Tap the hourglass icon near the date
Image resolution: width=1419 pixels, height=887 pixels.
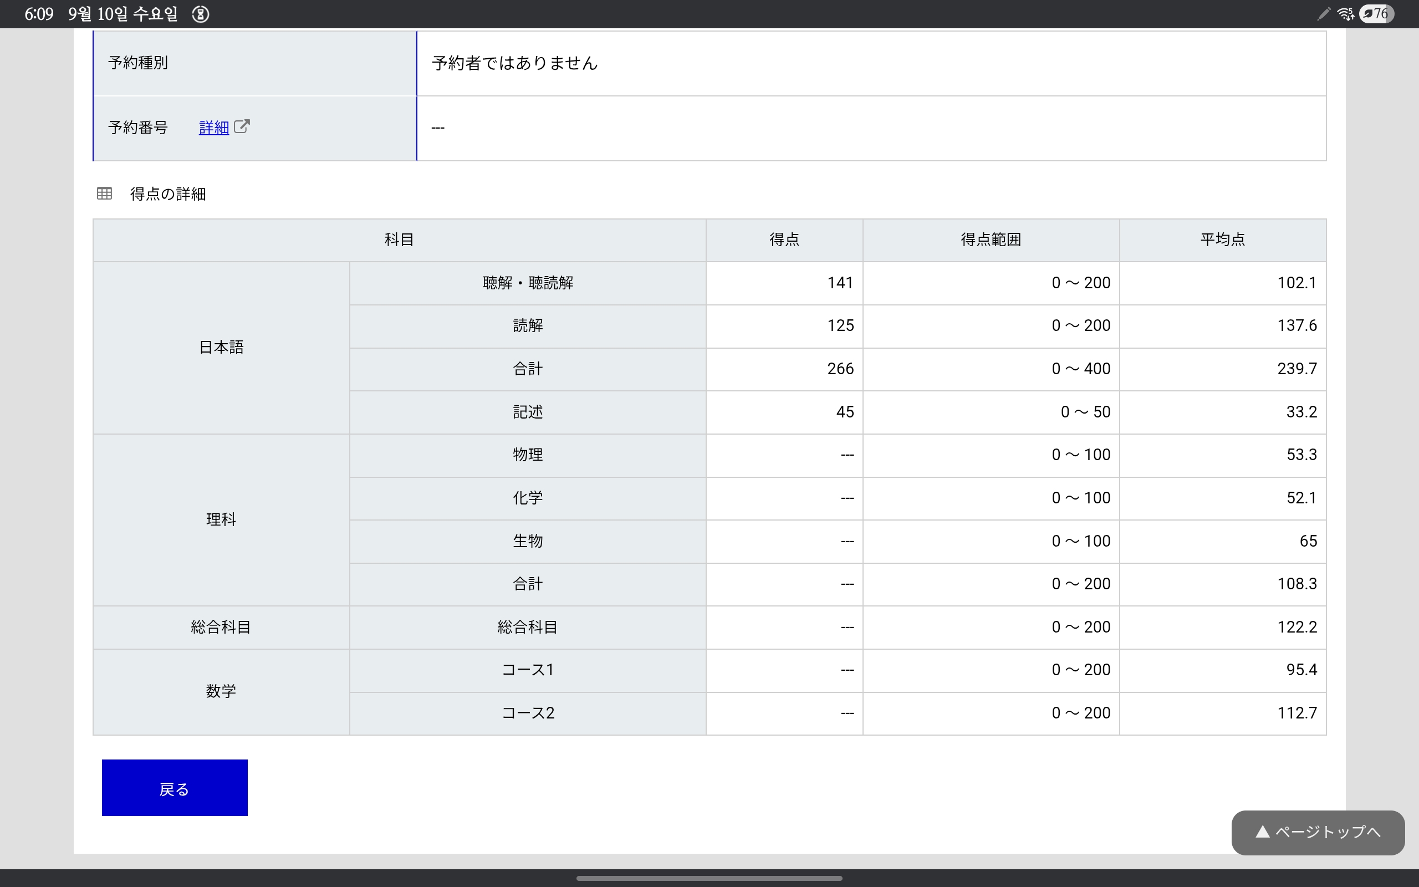pyautogui.click(x=201, y=14)
